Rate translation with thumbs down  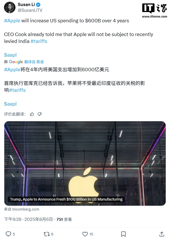coord(39,114)
